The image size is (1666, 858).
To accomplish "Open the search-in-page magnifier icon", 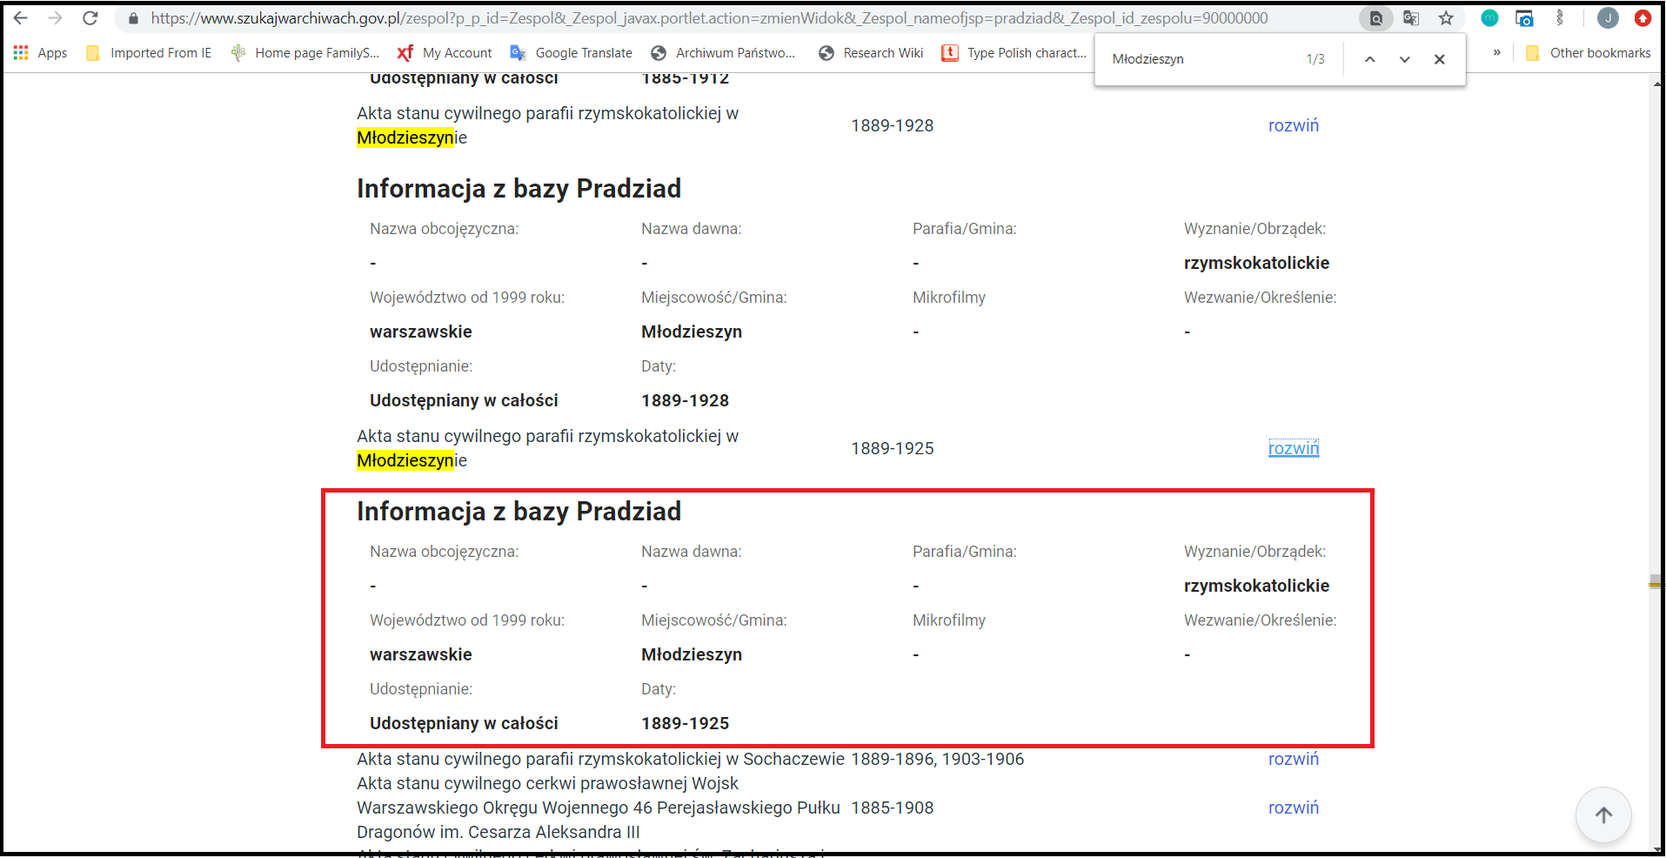I will point(1375,17).
